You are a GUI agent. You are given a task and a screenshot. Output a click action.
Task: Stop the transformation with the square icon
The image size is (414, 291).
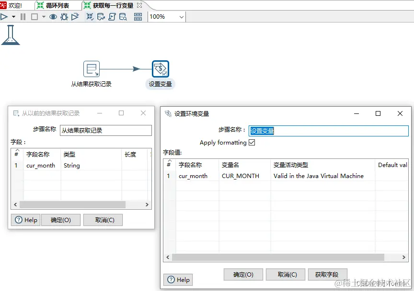(34, 17)
